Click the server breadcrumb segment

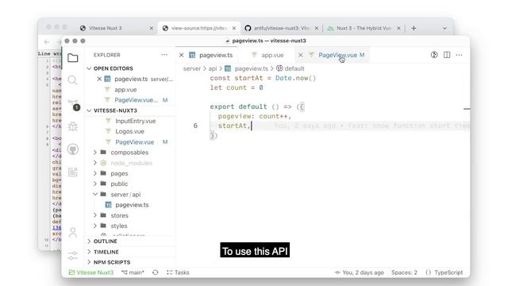(192, 68)
